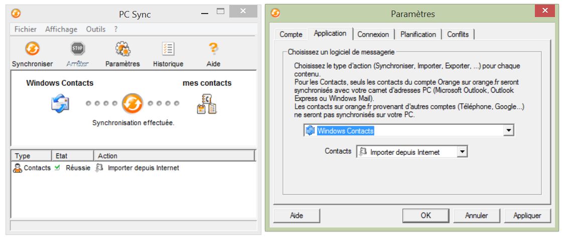Click the OK button
568x239 pixels.
point(425,215)
